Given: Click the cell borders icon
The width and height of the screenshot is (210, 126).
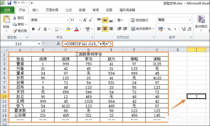Looking at the screenshot, I should [x=57, y=29].
